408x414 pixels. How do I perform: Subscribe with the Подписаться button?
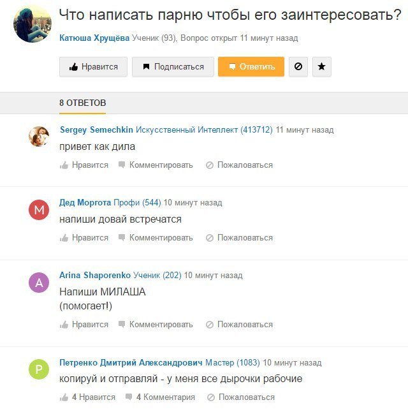(173, 66)
